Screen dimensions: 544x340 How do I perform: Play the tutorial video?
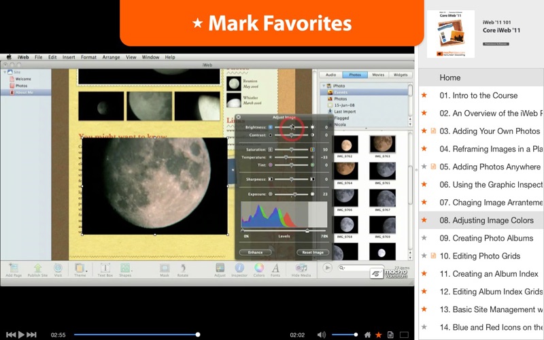21,335
